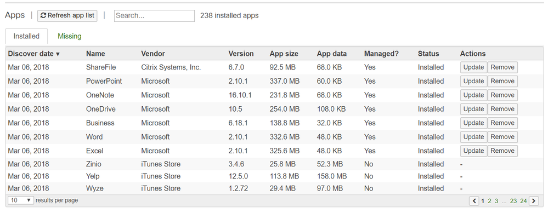Viewport: 548px width, 213px height.
Task: Click version 12.5.0 in Yelp row
Action: (238, 176)
